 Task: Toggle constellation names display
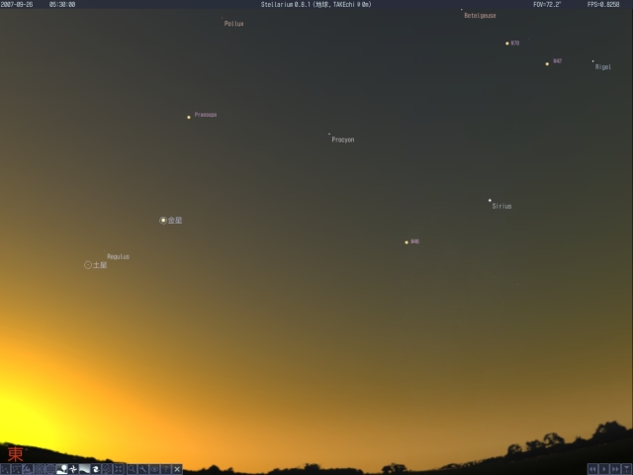pyautogui.click(x=16, y=469)
